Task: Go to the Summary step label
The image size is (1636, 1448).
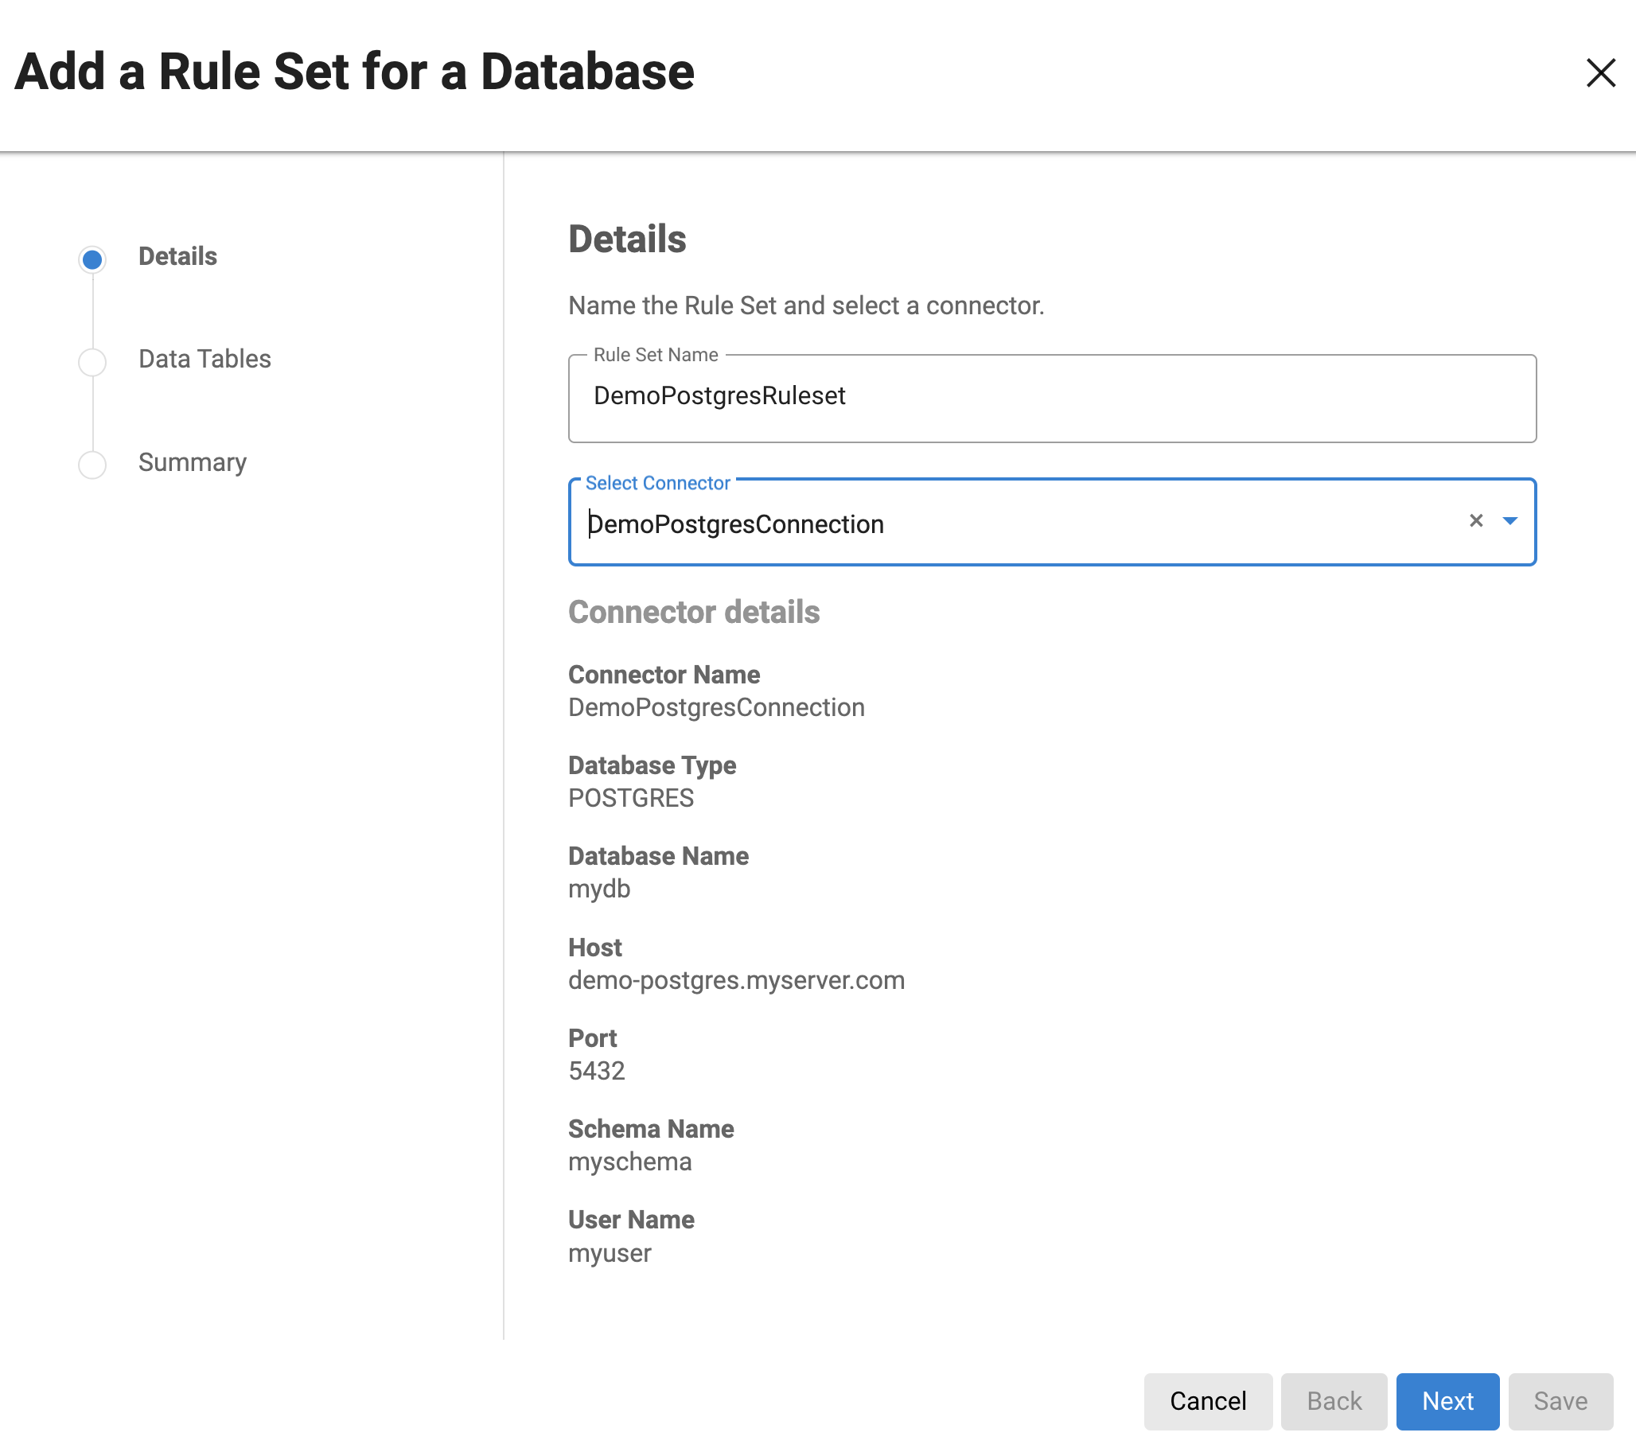Action: (x=192, y=462)
